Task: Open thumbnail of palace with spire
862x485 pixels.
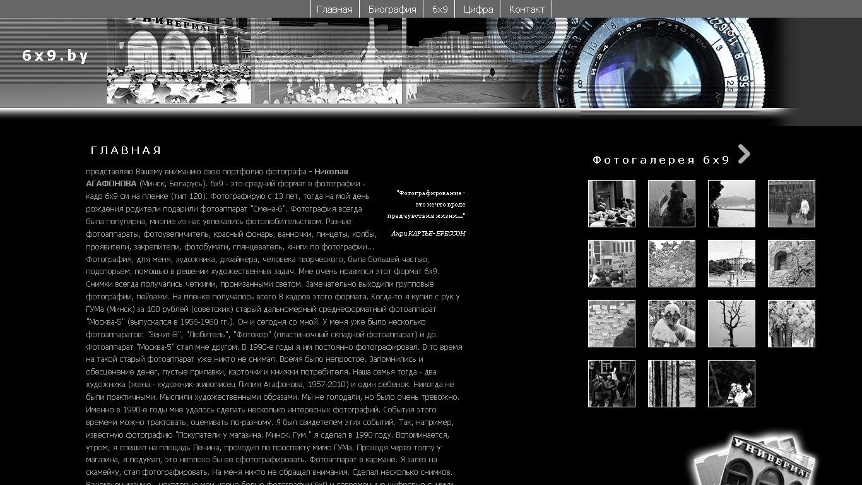Action: coord(731,263)
